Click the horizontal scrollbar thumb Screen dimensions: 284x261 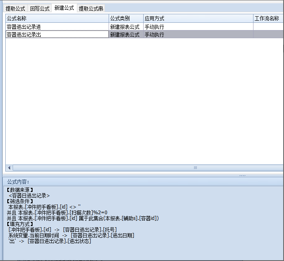[195, 167]
